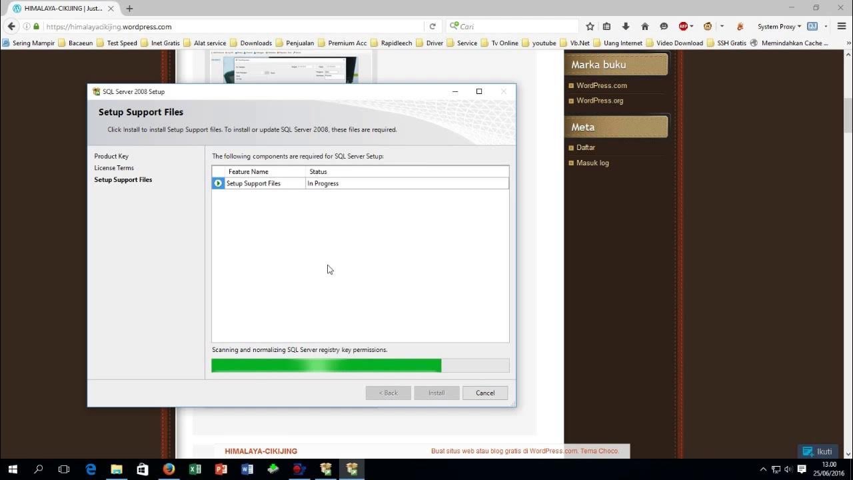Click the < Back button in setup

(388, 393)
